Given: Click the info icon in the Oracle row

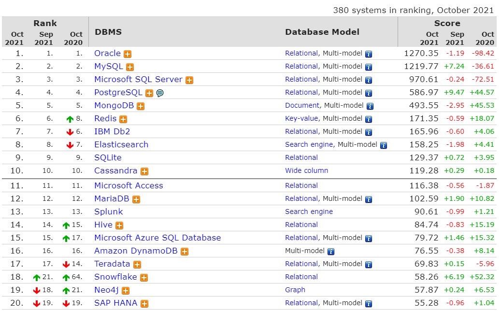Looking at the screenshot, I should (x=369, y=54).
